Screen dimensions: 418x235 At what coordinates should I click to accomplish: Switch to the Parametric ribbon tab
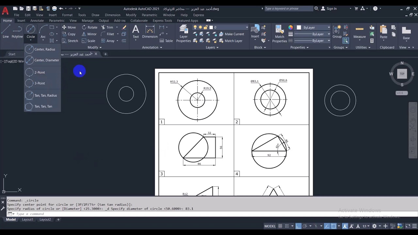57,21
